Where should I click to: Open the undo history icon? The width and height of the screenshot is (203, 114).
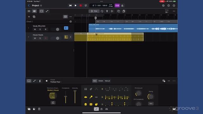point(163,6)
